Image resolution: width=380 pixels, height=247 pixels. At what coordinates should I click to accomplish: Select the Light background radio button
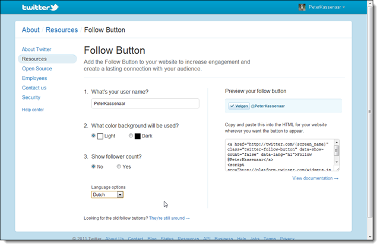tap(93, 136)
